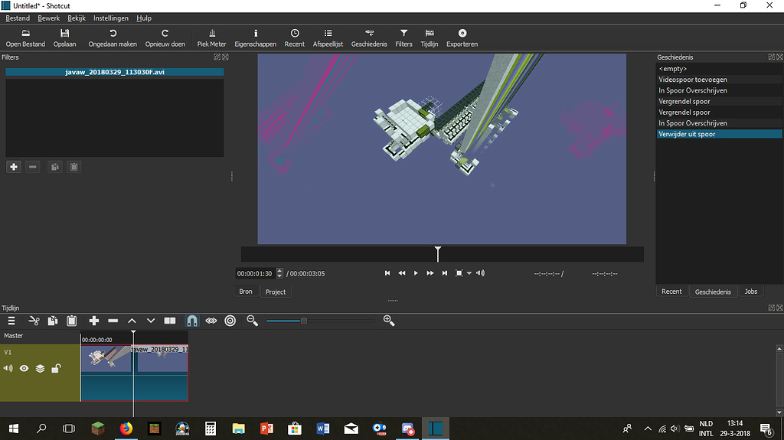Click the Exporteren toolbar icon

coord(462,38)
